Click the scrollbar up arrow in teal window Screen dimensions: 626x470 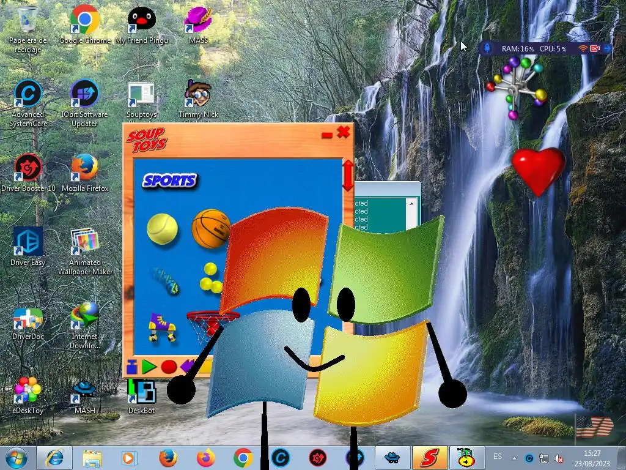(x=411, y=204)
